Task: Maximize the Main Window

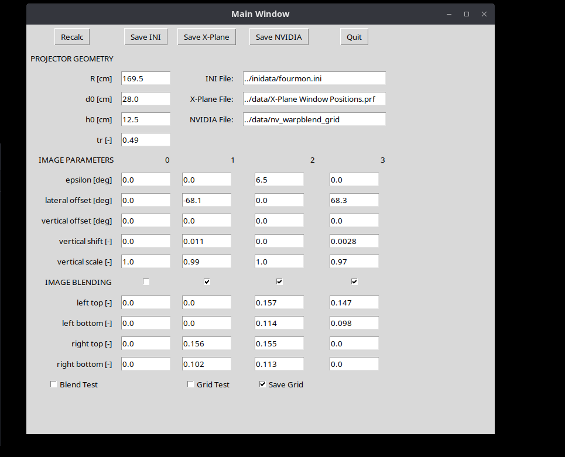Action: click(467, 14)
